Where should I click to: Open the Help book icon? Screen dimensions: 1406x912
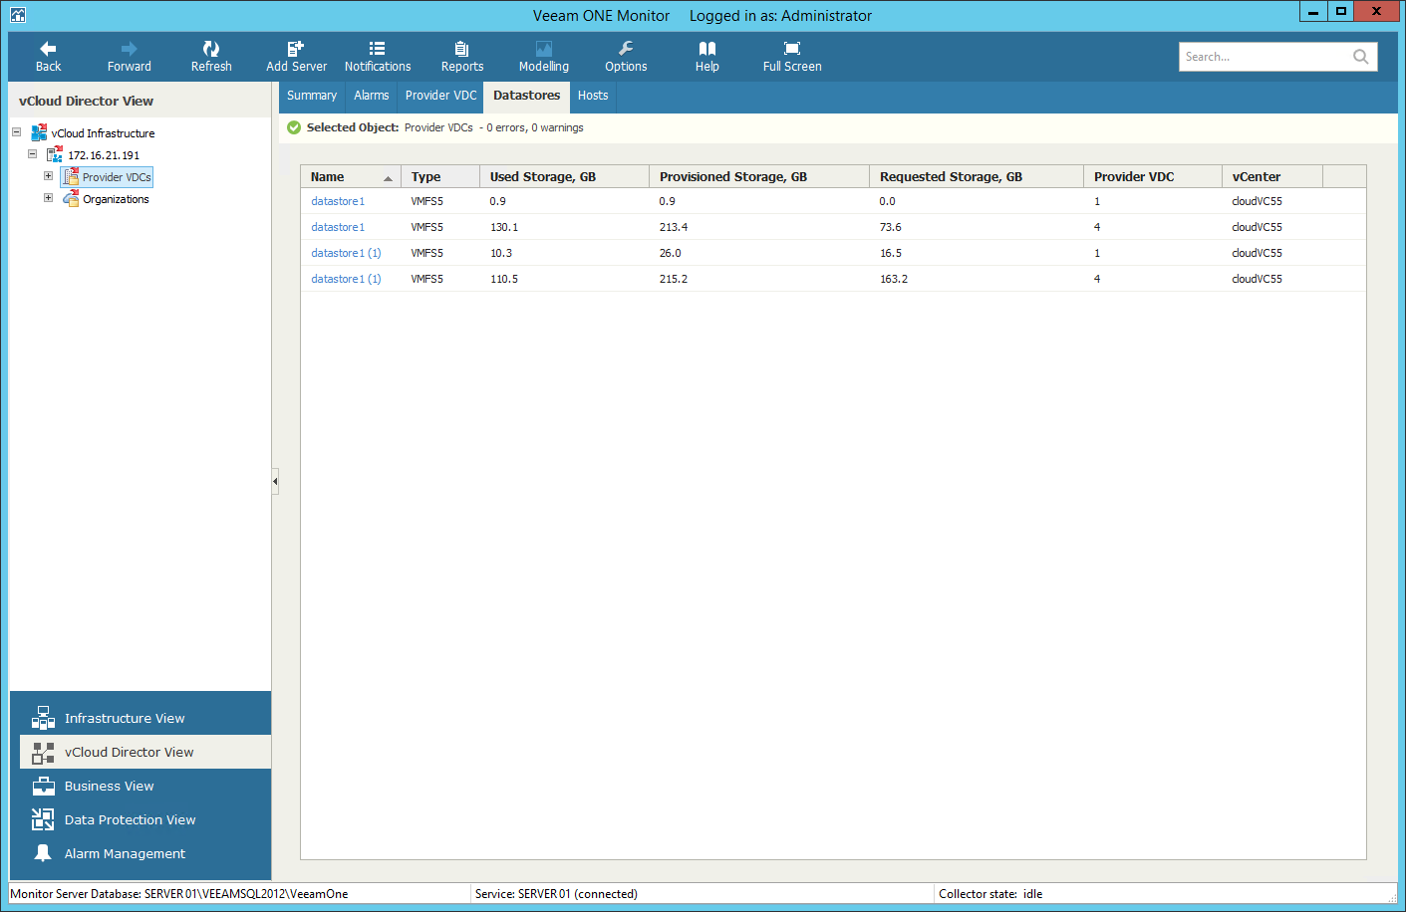tap(707, 48)
